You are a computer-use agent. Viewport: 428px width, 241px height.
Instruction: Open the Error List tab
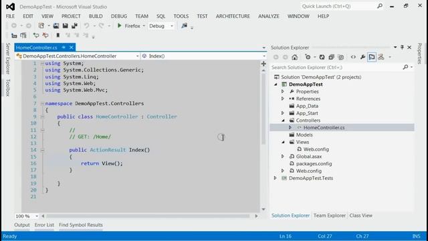(44, 225)
